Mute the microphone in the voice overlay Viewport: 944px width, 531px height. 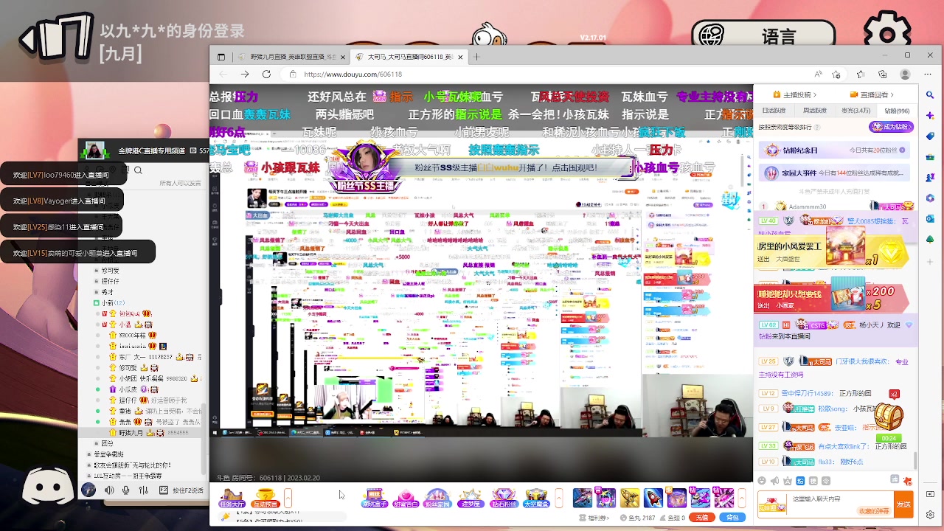pos(125,490)
